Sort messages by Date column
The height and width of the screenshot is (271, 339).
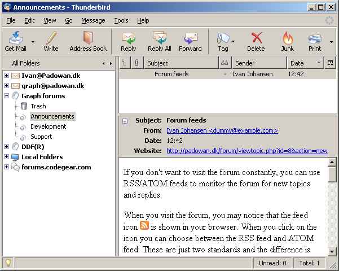coord(306,63)
